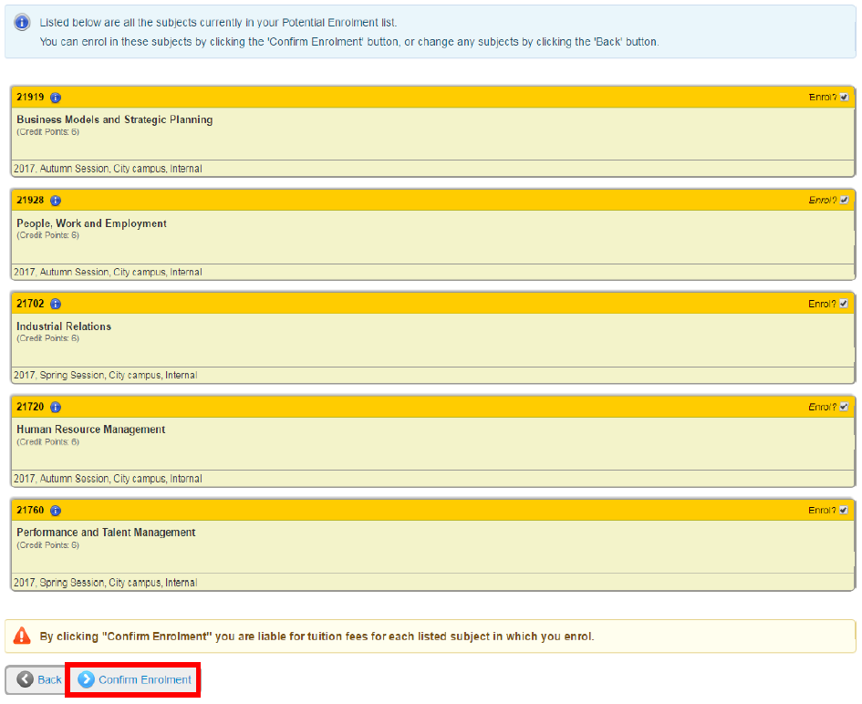Uncheck Enrol checkbox for People, Work and Employment
Screen dimensions: 862x704
845,200
